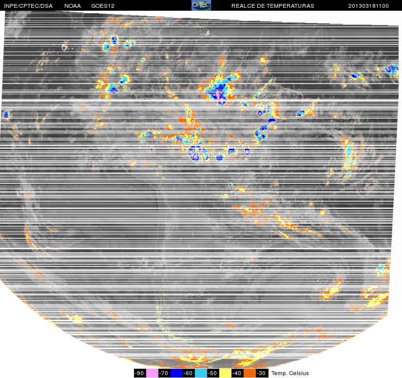Click the -50 legend label
The width and height of the screenshot is (402, 378).
[213, 373]
